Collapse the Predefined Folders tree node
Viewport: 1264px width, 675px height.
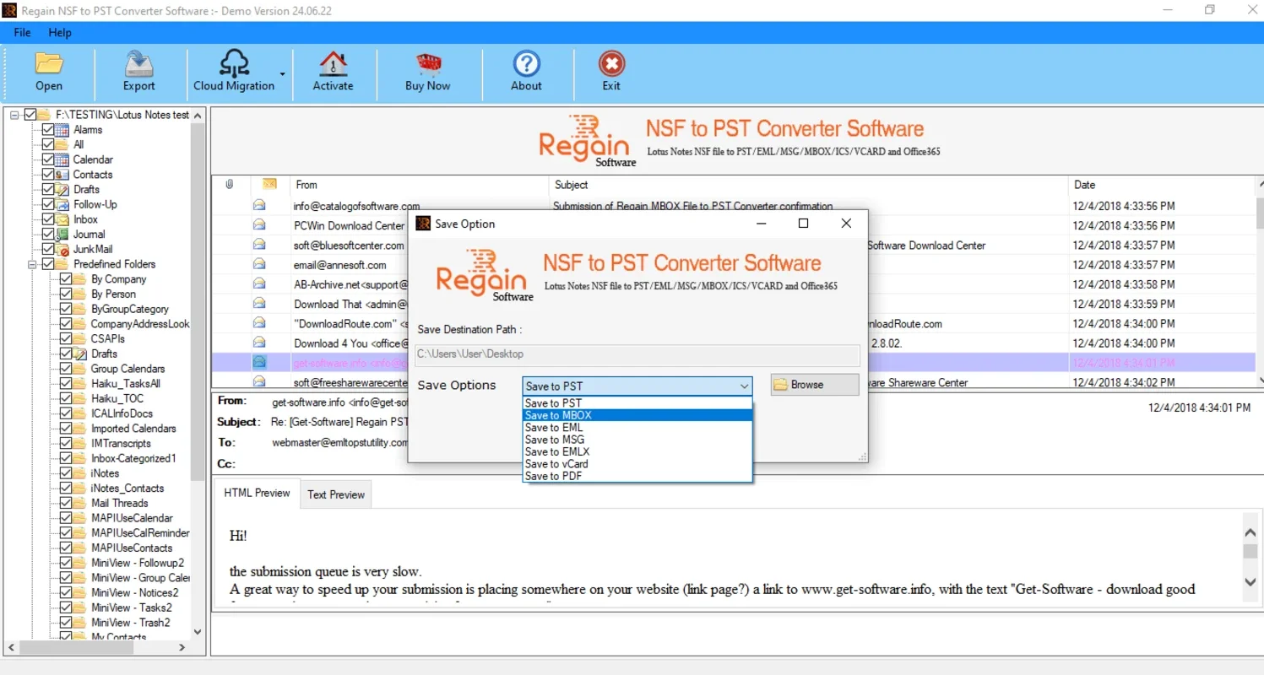(x=31, y=264)
